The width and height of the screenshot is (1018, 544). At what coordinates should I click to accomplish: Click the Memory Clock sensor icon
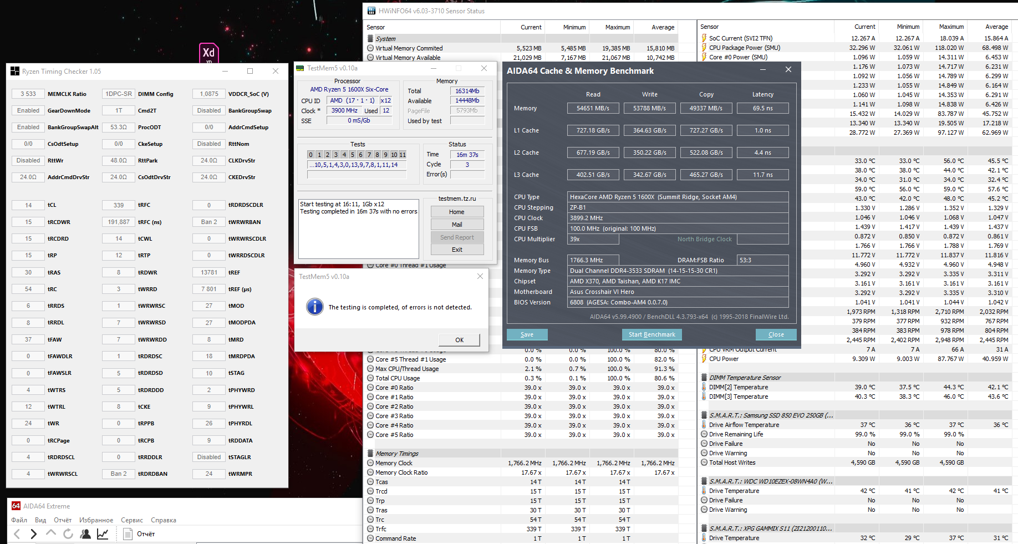point(370,463)
